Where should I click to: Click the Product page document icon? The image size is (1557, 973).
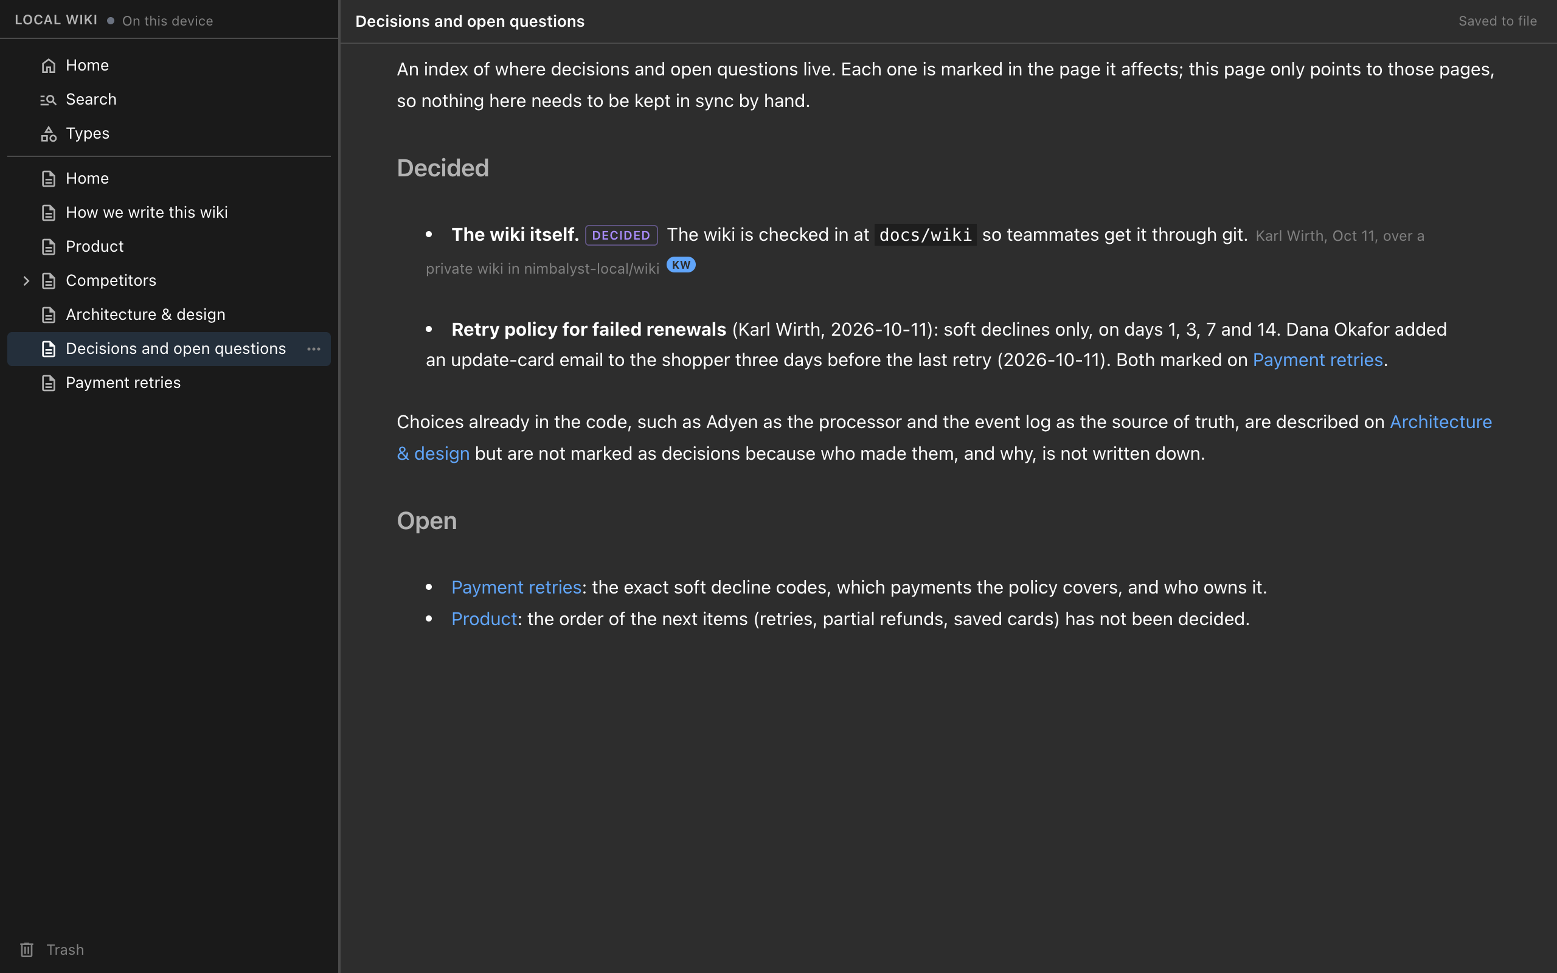pos(48,247)
